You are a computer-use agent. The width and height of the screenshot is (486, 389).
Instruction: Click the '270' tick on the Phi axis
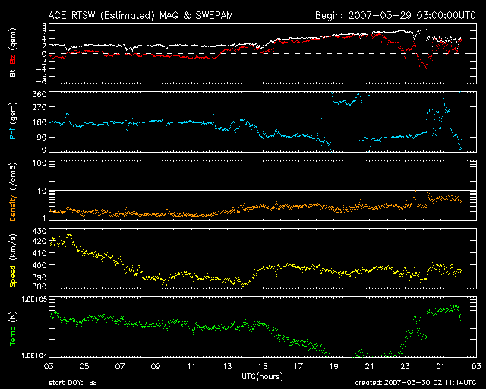click(39, 107)
